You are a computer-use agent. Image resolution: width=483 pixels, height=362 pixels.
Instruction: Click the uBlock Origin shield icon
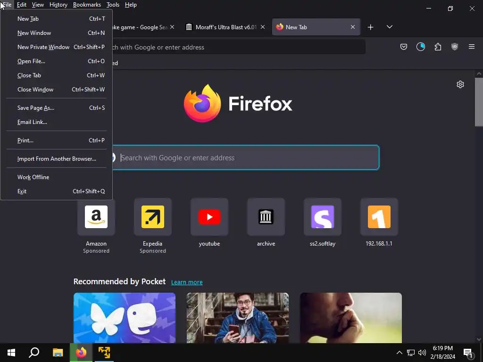pyautogui.click(x=455, y=47)
